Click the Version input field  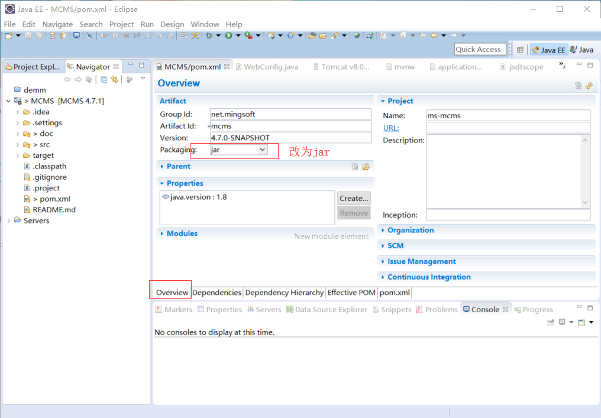click(290, 138)
